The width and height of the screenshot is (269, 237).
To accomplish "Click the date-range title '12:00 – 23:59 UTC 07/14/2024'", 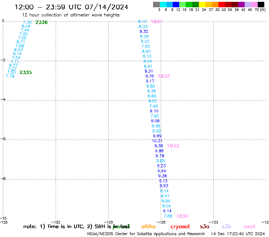I will 72,7.
